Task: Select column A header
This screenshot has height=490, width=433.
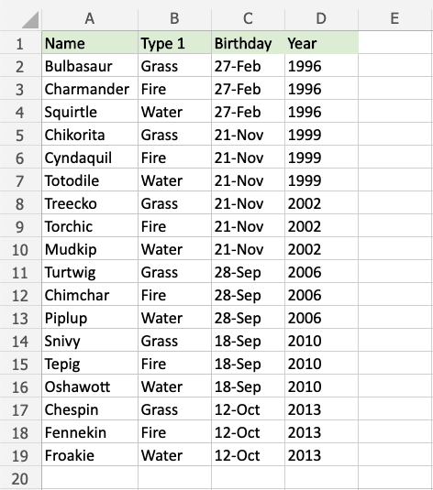Action: pos(90,18)
